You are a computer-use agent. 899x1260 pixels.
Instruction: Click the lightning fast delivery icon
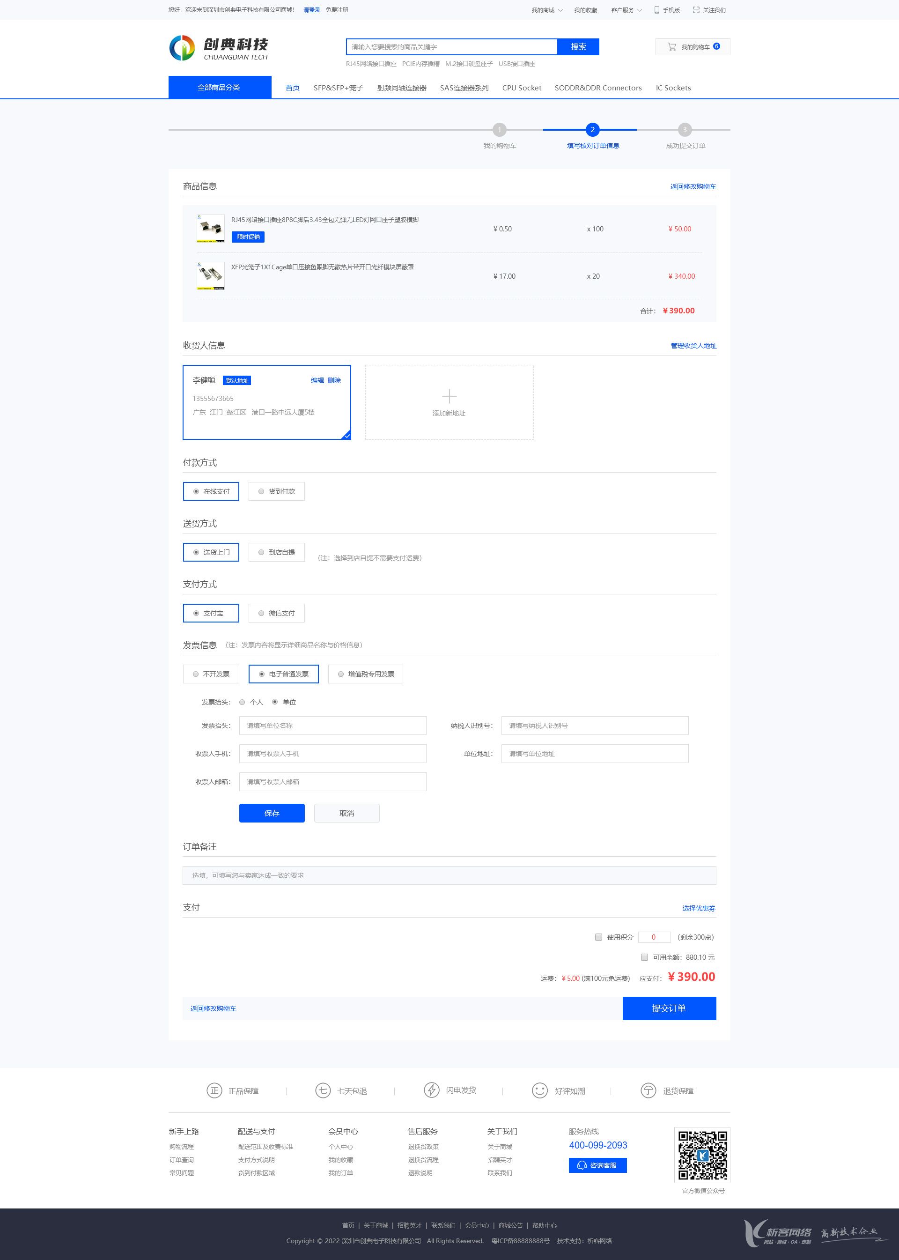(x=431, y=1090)
